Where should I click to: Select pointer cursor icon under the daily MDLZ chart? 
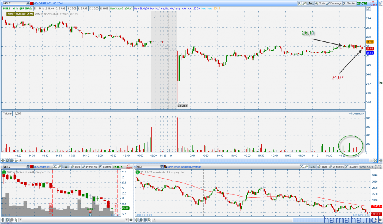click(x=16, y=220)
